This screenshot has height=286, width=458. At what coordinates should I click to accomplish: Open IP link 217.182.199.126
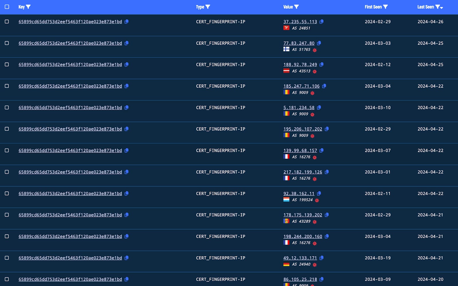303,172
